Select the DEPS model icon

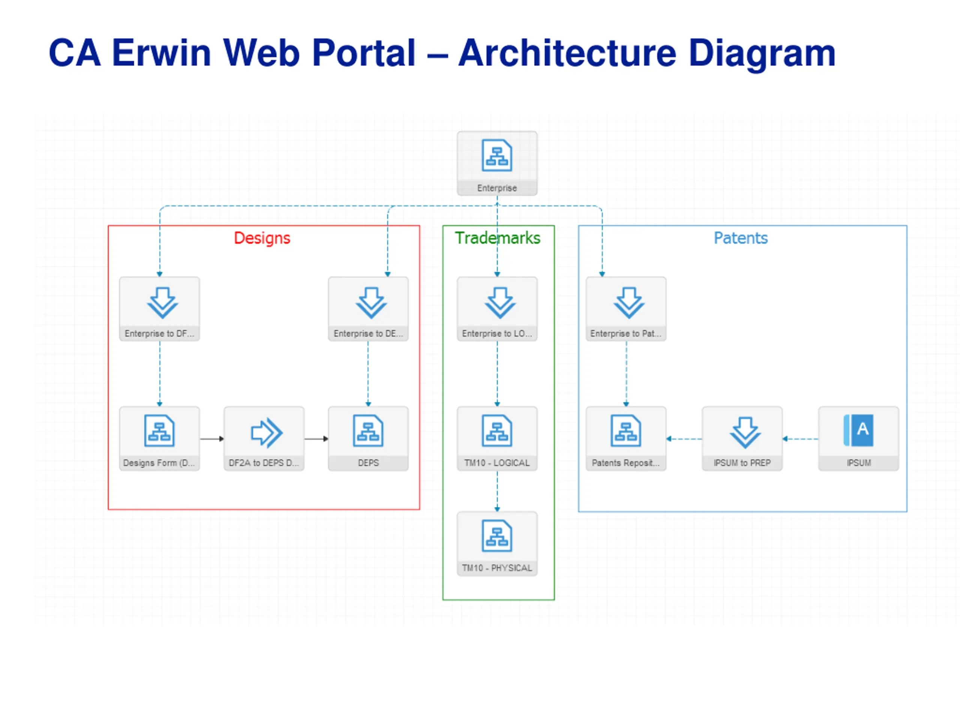coord(368,431)
